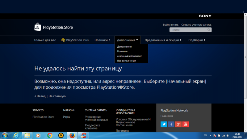
Task: Open the Twitter social icon
Action: point(164,124)
